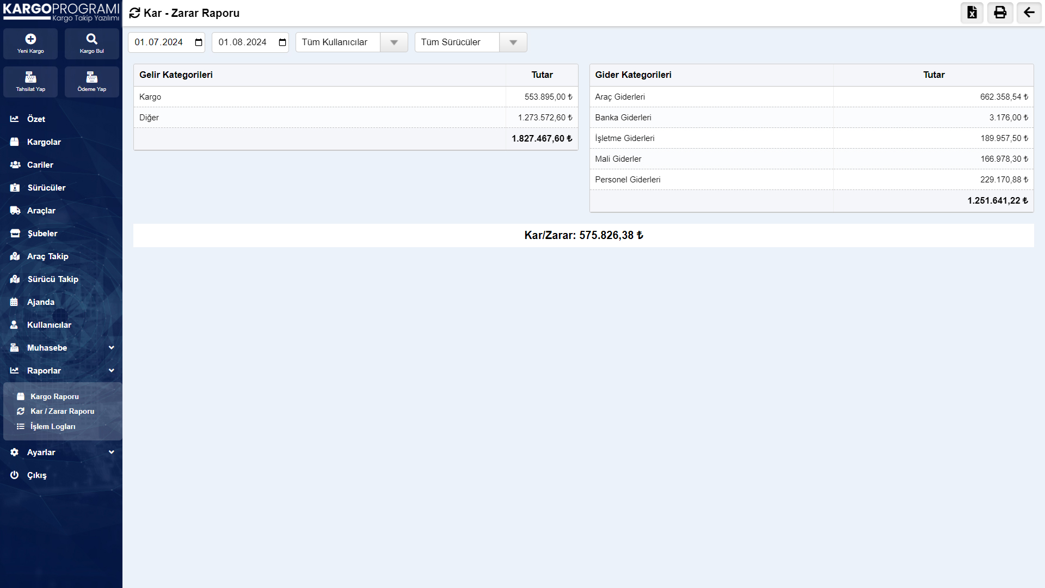Screen dimensions: 1045x588
Task: Click the Muhasebe register icon
Action: pos(15,347)
